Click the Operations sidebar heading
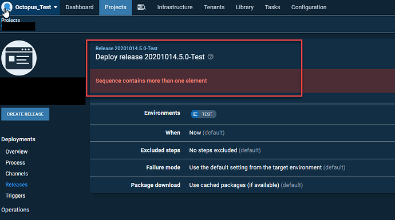The width and height of the screenshot is (395, 220). (x=15, y=210)
